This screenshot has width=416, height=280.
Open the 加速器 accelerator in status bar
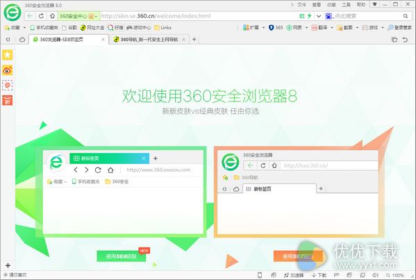[294, 275]
